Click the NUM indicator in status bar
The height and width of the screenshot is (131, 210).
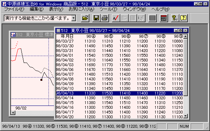pos(184,126)
